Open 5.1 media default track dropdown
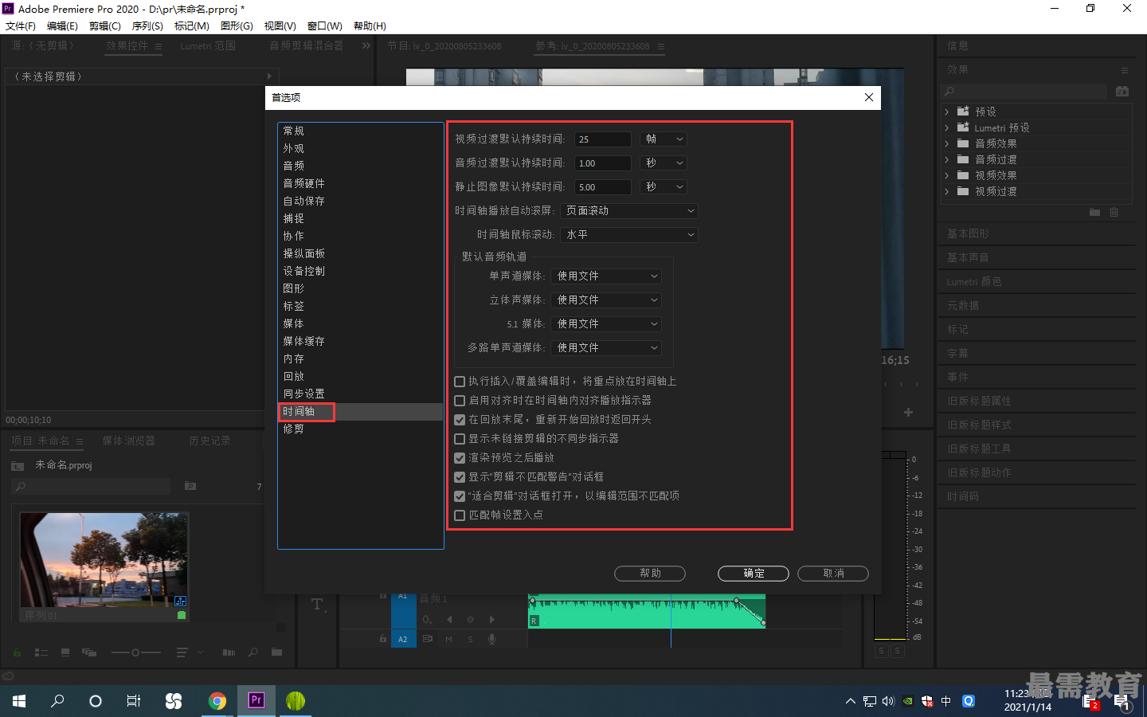 point(606,324)
